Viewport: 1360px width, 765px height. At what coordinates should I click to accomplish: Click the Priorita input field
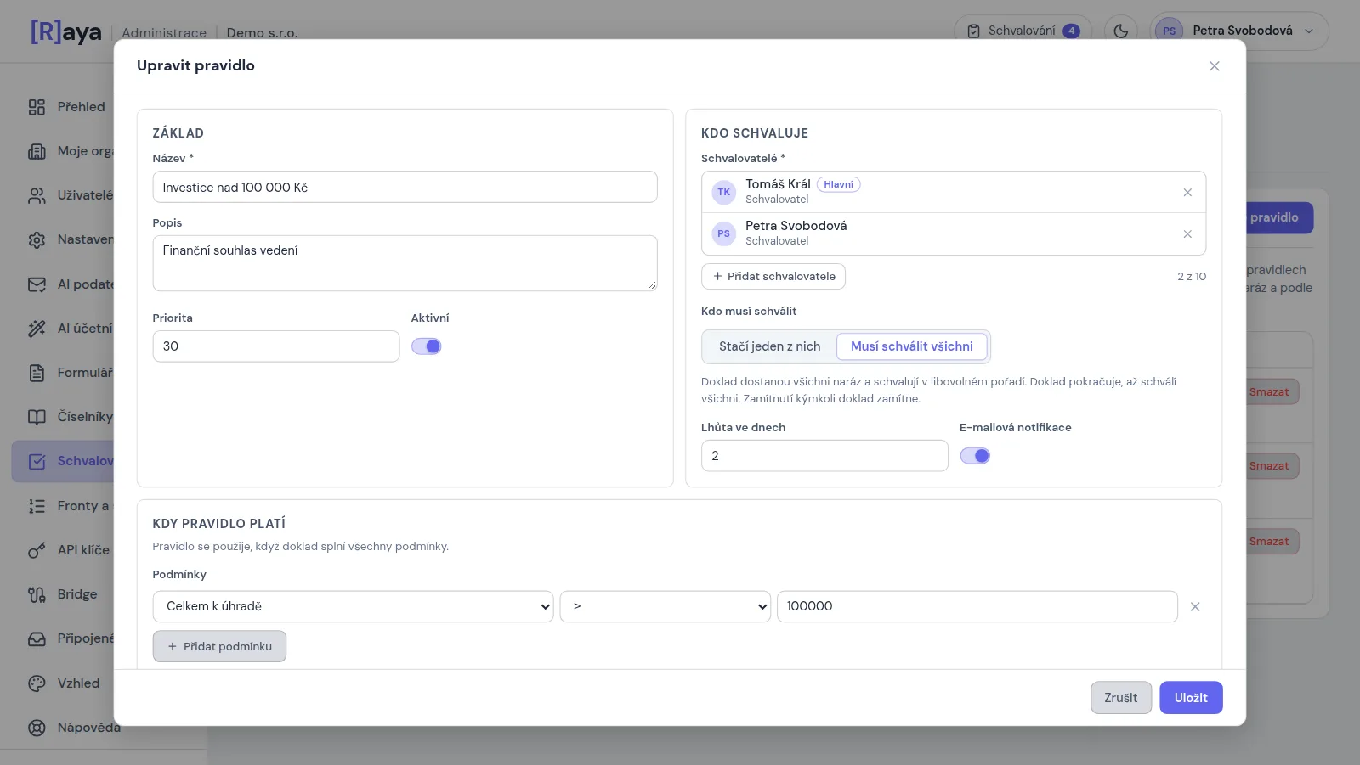pos(276,346)
